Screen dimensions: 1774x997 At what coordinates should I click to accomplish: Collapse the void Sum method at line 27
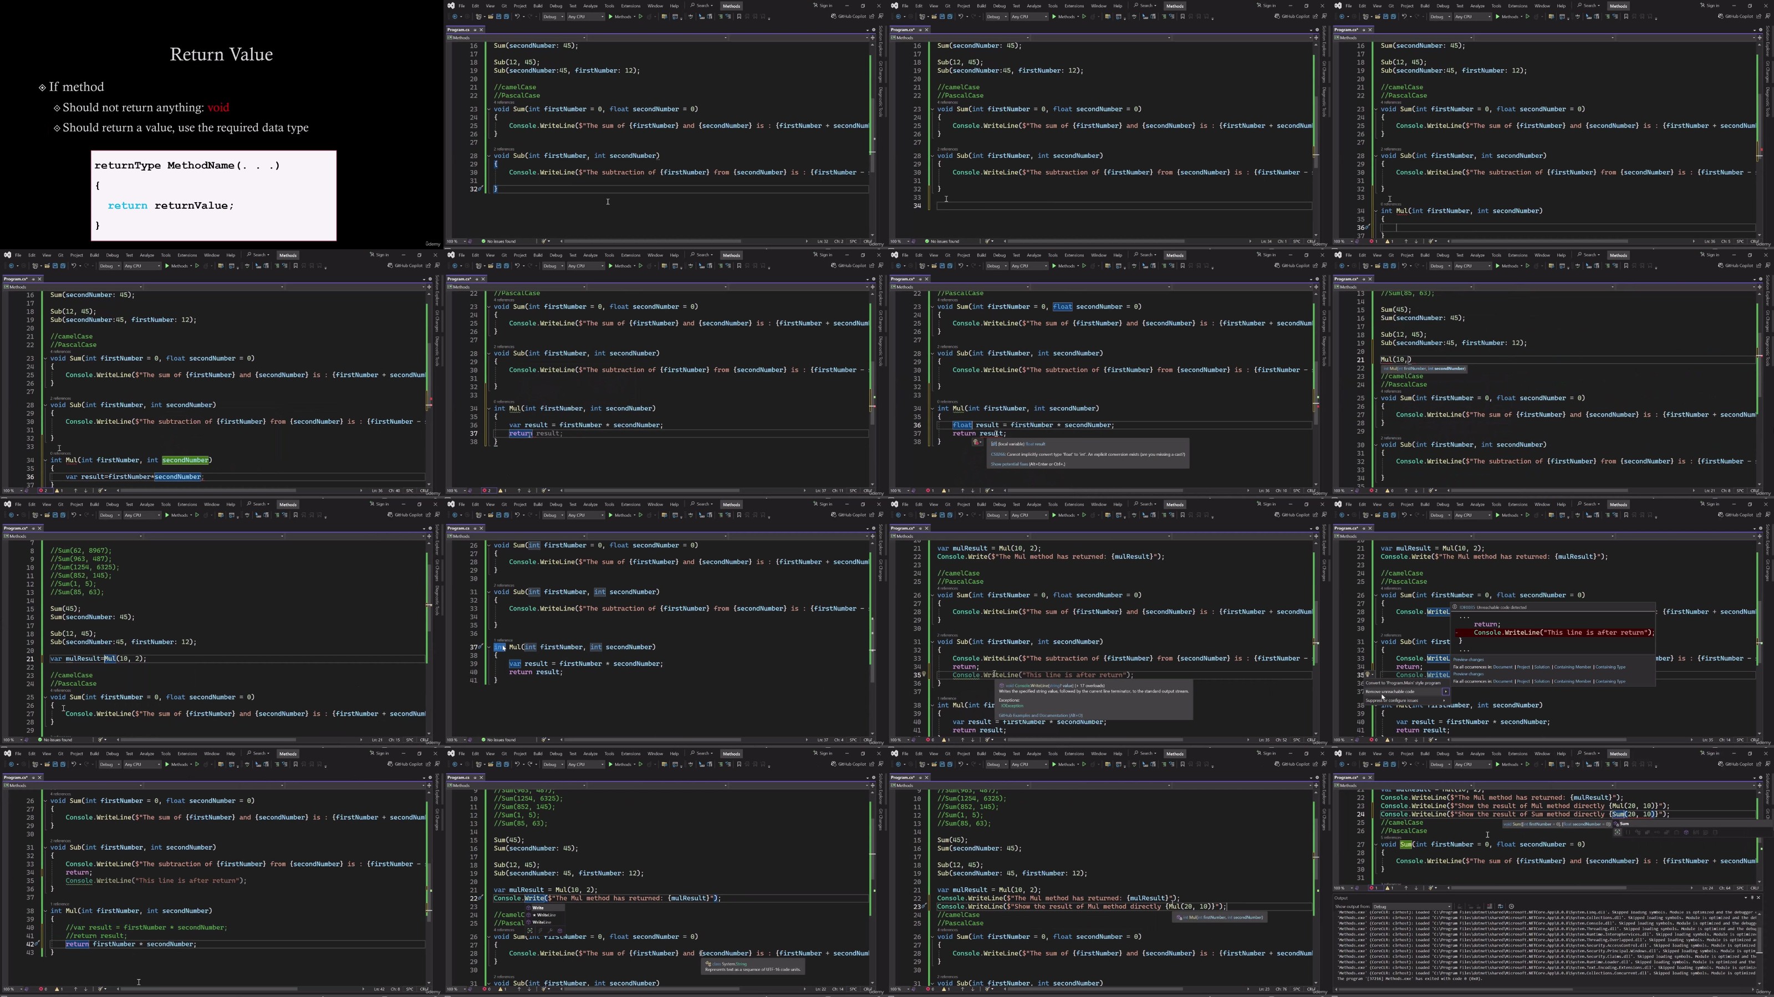[x=1376, y=844]
